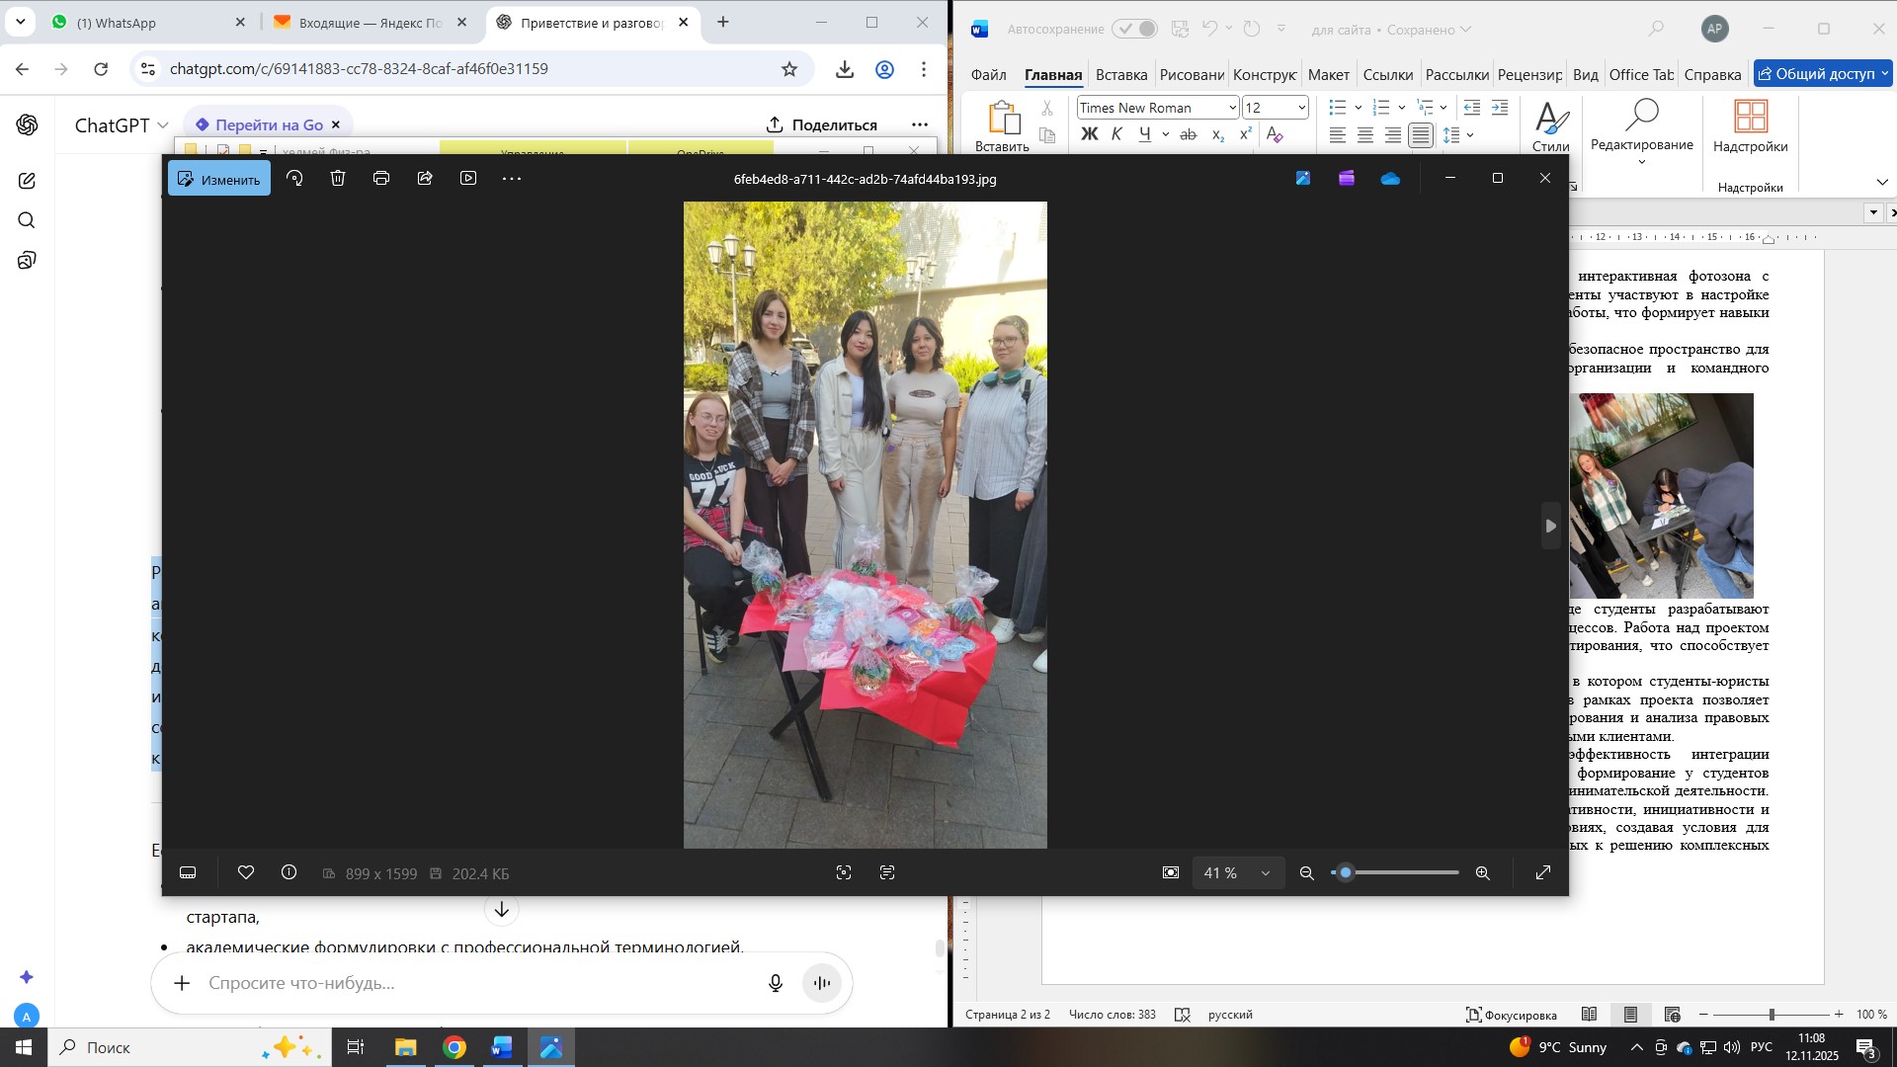The image size is (1897, 1067).
Task: Show file info in the photo viewer
Action: pos(289,872)
